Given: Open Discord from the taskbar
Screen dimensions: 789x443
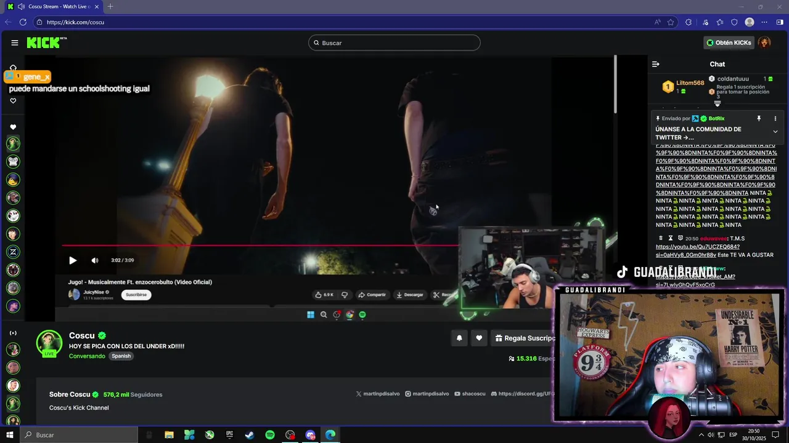Looking at the screenshot, I should click(x=310, y=435).
